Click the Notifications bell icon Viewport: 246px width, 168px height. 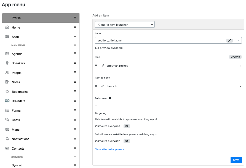coord(7,139)
